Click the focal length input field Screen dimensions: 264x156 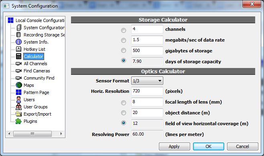(147, 102)
